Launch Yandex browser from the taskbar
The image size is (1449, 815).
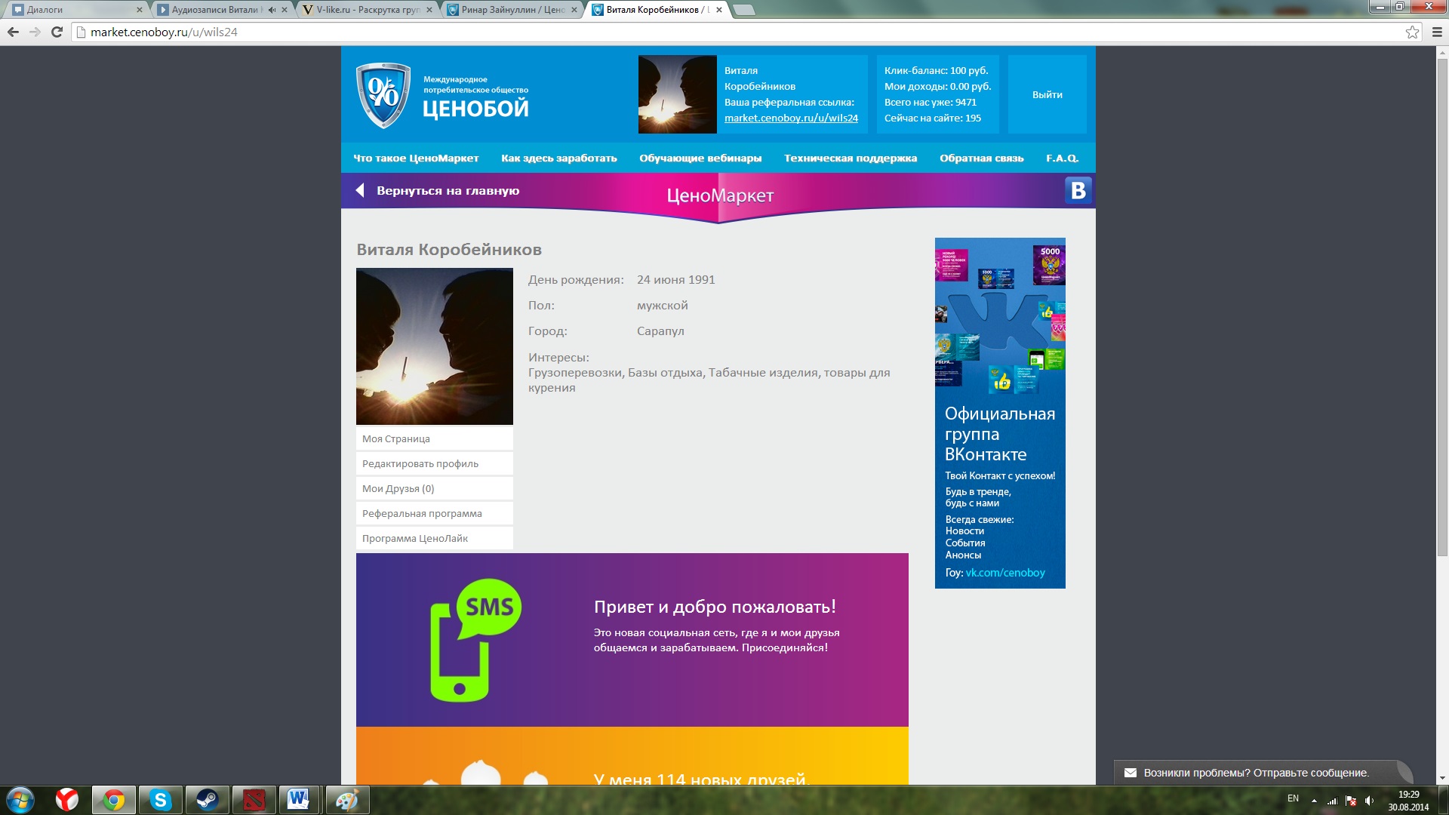pos(67,800)
